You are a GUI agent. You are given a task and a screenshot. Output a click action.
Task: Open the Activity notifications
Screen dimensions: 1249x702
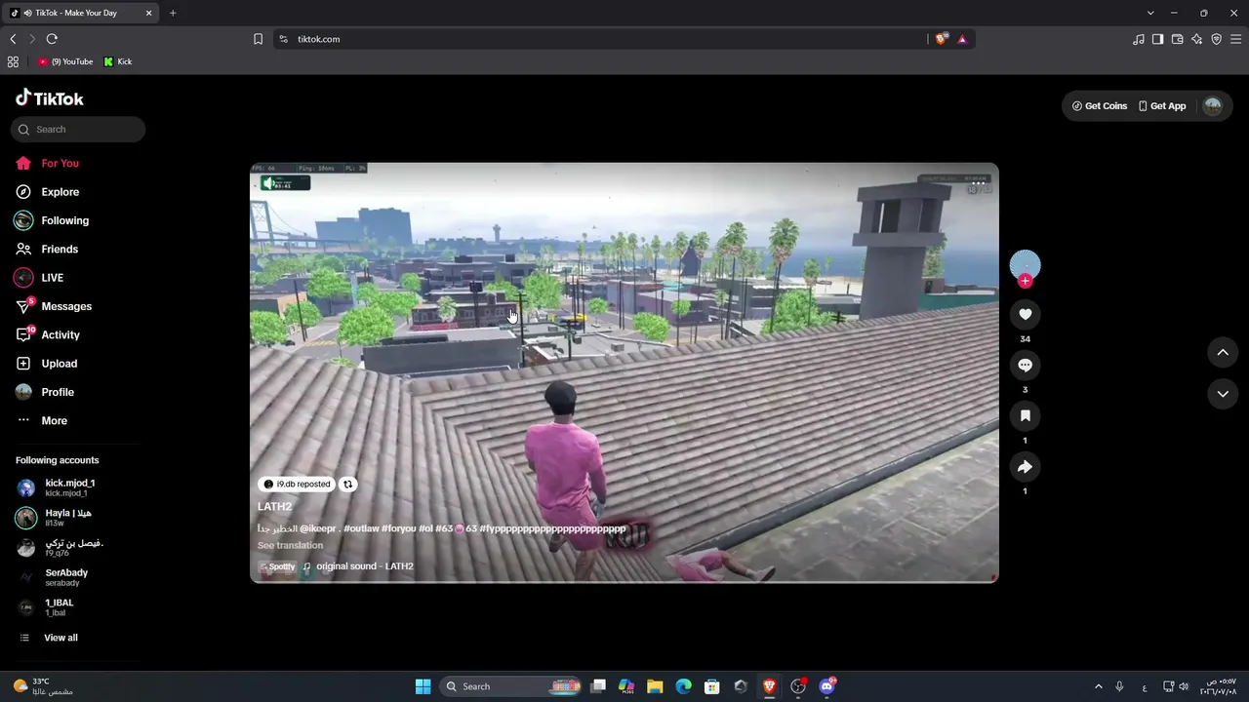48,334
